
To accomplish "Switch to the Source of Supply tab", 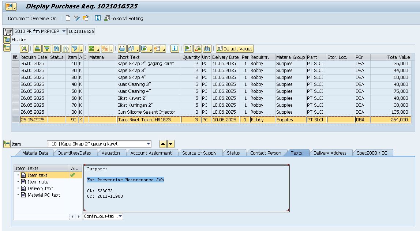I will tap(199, 153).
